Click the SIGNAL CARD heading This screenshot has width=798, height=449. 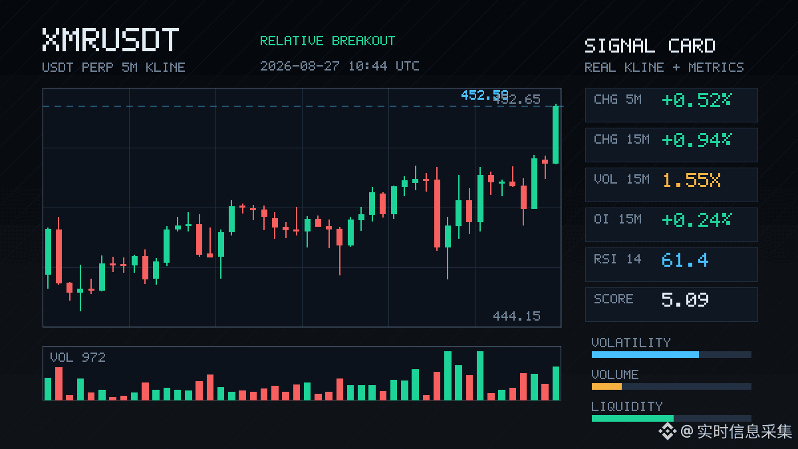coord(650,46)
